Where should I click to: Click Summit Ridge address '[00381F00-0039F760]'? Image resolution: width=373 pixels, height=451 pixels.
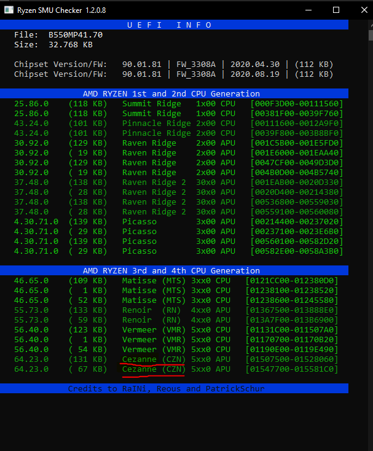(297, 113)
